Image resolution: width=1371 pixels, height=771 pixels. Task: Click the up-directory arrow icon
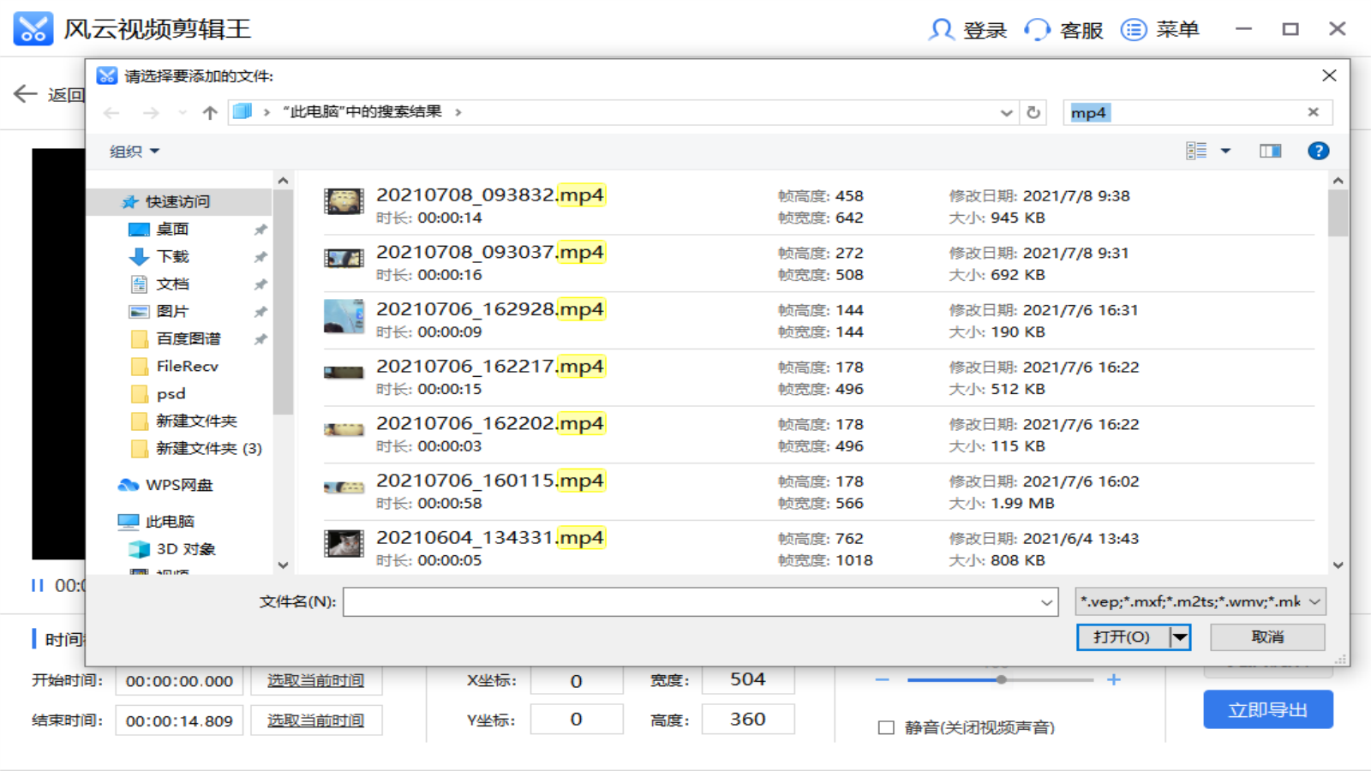point(210,112)
